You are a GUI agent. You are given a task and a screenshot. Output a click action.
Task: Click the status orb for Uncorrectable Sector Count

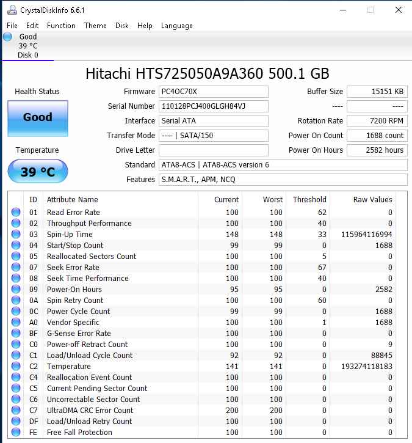(16, 399)
